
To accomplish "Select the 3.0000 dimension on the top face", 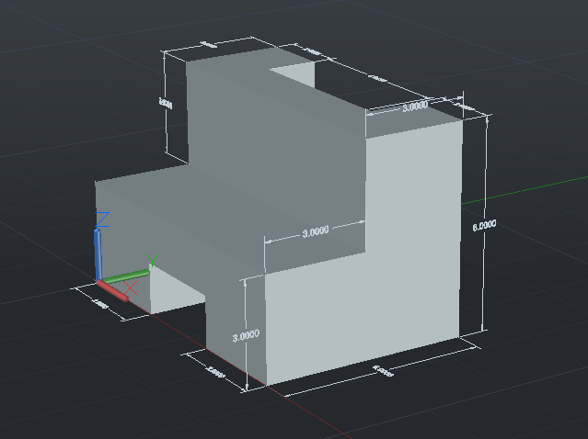I will 415,107.
